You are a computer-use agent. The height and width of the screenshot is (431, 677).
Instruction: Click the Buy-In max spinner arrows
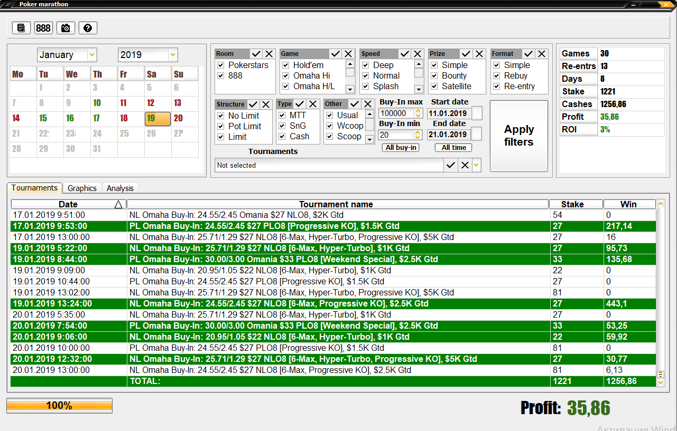click(418, 113)
